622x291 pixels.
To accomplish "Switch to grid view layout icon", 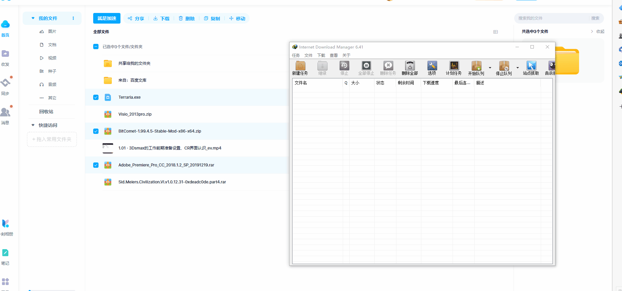I will (x=496, y=32).
